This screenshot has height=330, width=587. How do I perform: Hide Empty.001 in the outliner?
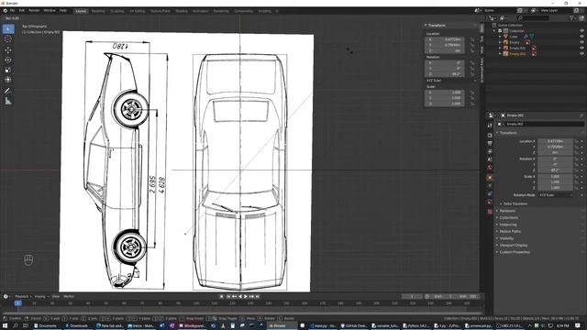click(x=581, y=48)
